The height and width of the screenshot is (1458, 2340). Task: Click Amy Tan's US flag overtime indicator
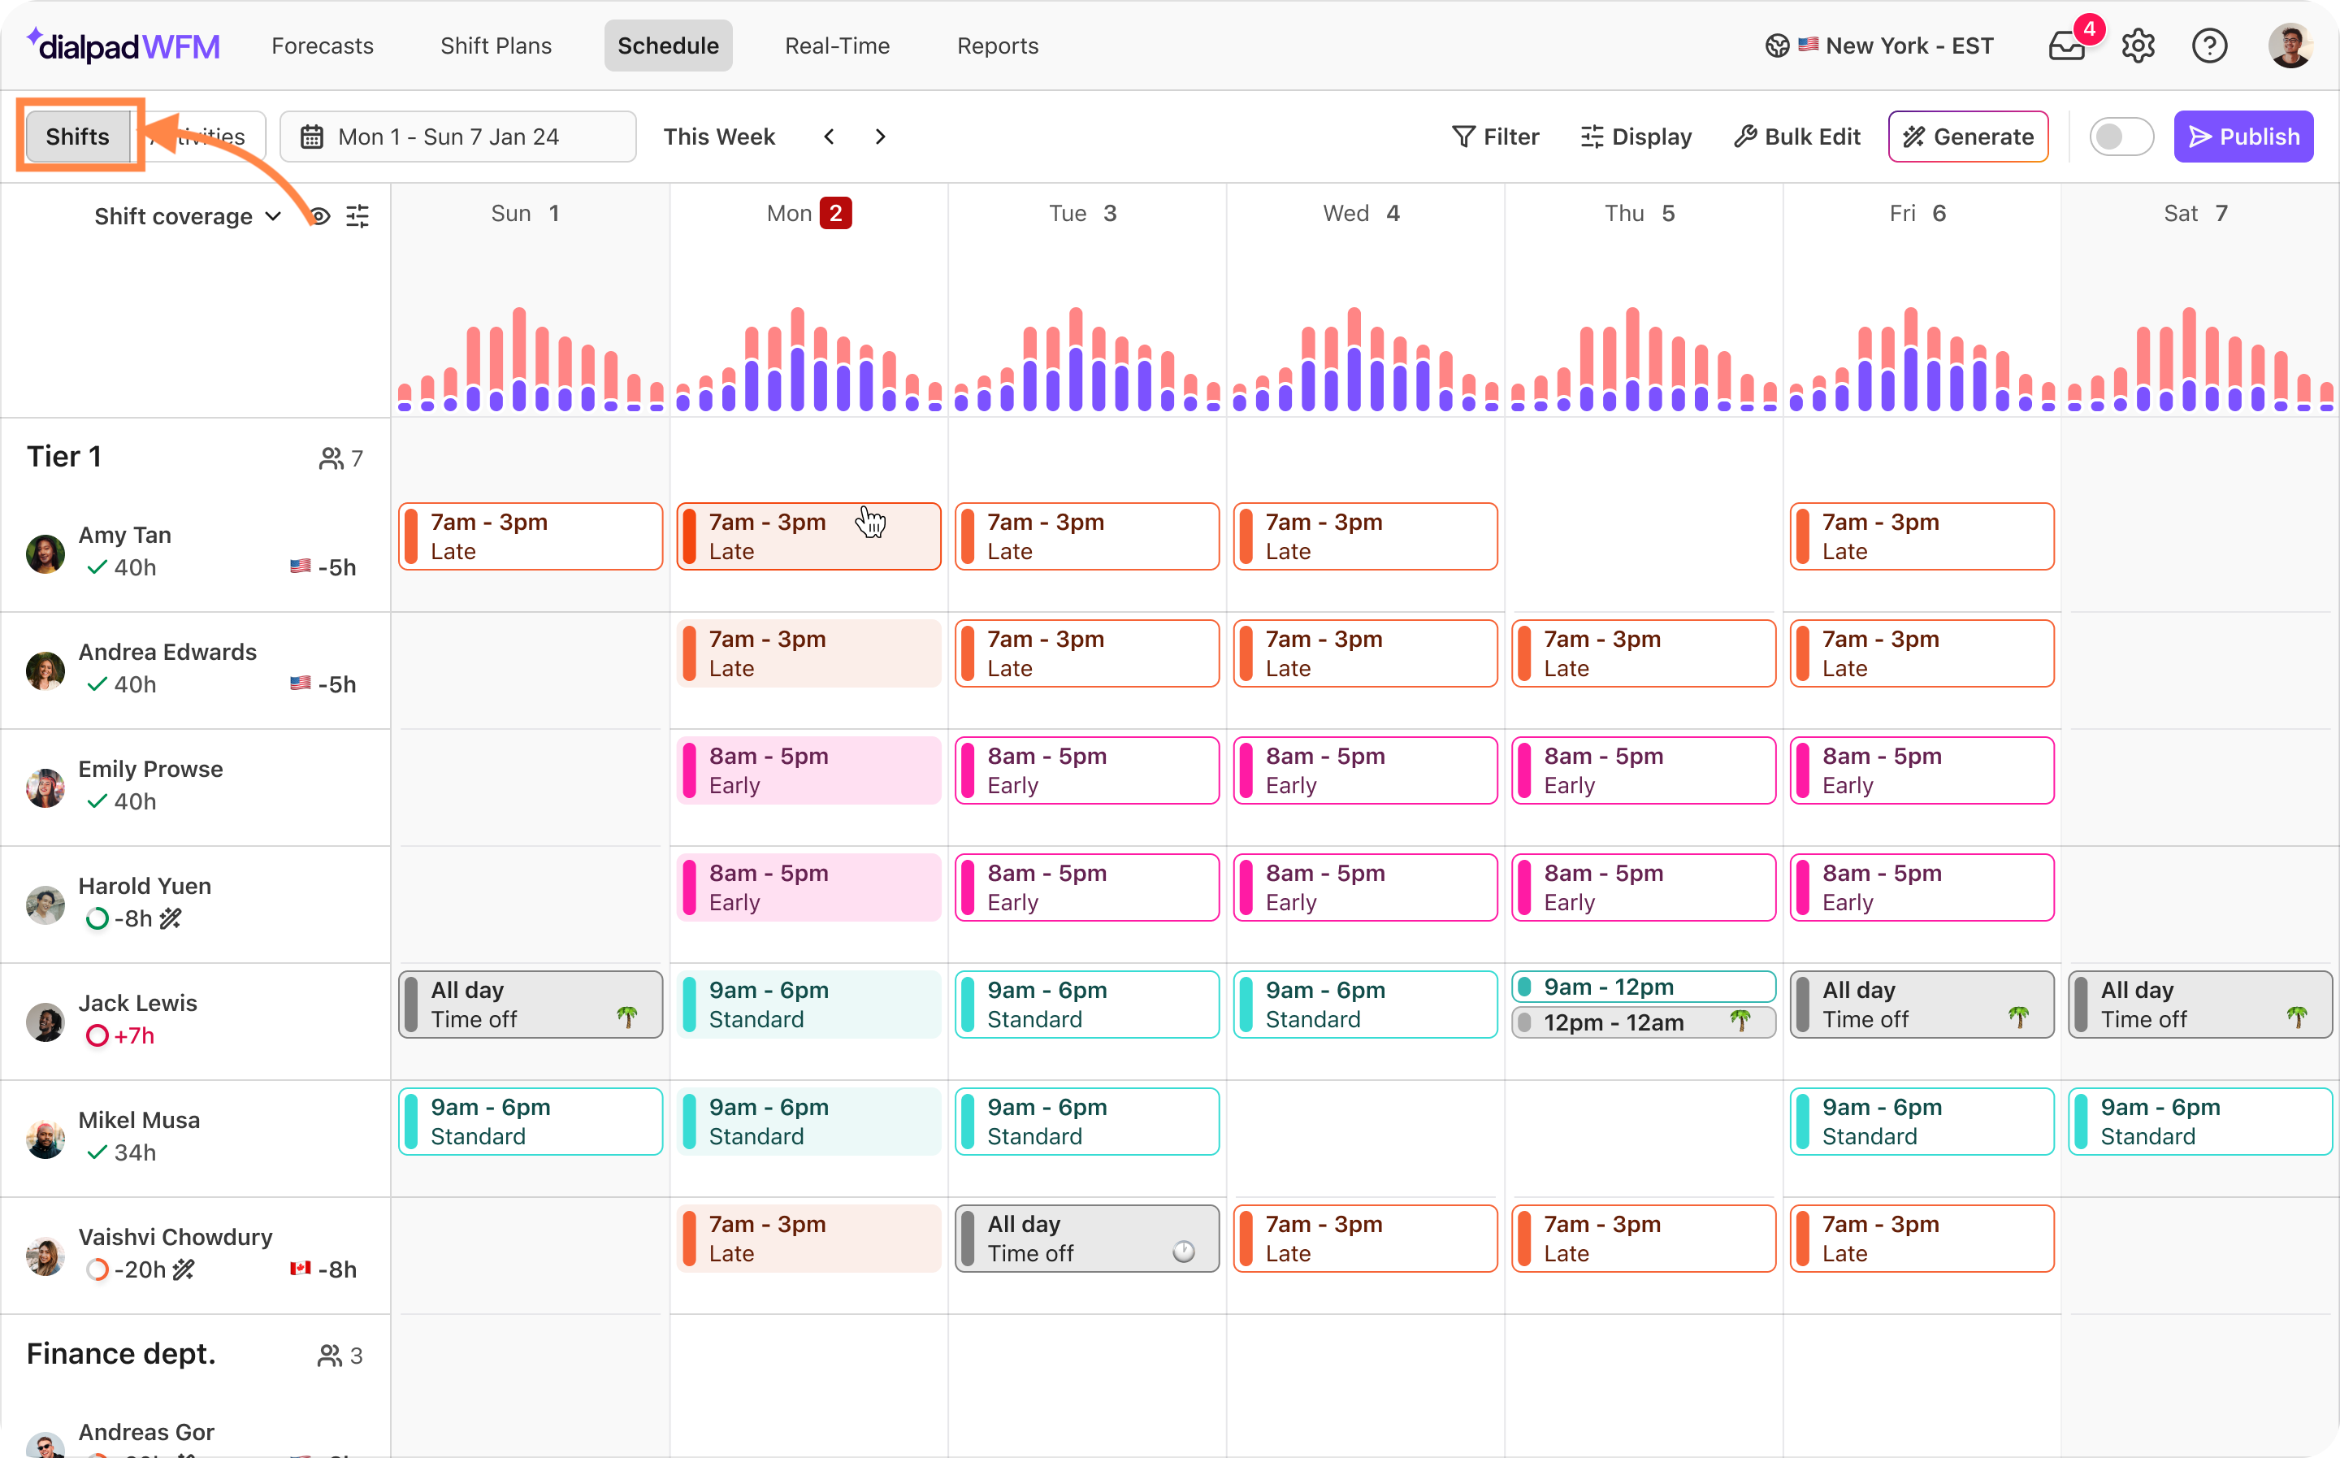click(301, 566)
